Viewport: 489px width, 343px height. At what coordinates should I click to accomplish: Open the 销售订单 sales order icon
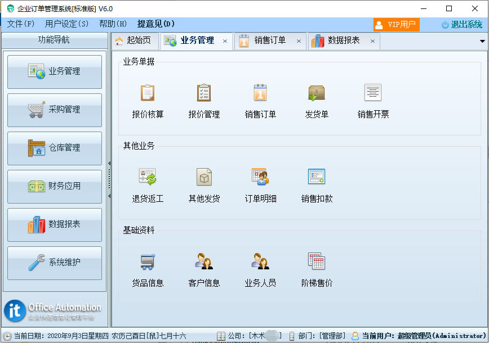[260, 93]
